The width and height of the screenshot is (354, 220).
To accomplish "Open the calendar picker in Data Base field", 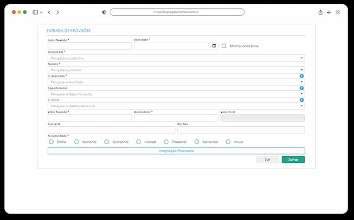I will [214, 46].
